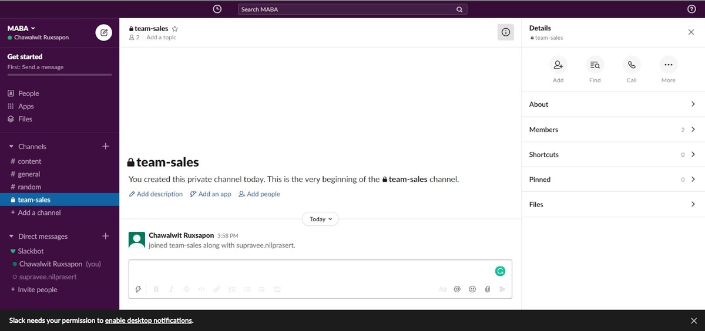Screen dimensions: 705x331
Task: Open the Grammarly icon in composer
Action: pyautogui.click(x=500, y=271)
